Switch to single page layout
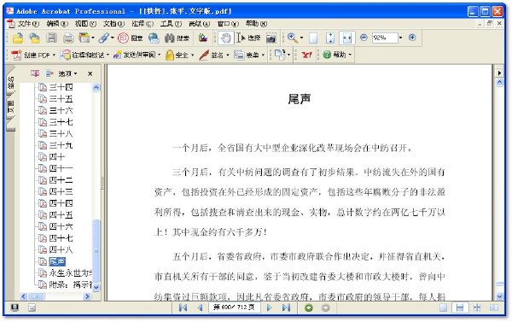Screen dimensions: 512x322 click(443, 307)
